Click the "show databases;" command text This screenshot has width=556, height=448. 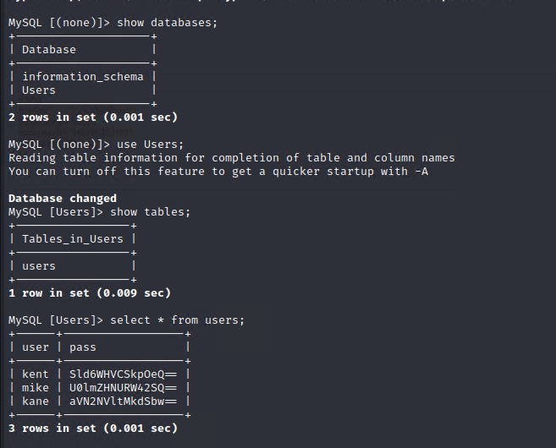click(x=168, y=22)
